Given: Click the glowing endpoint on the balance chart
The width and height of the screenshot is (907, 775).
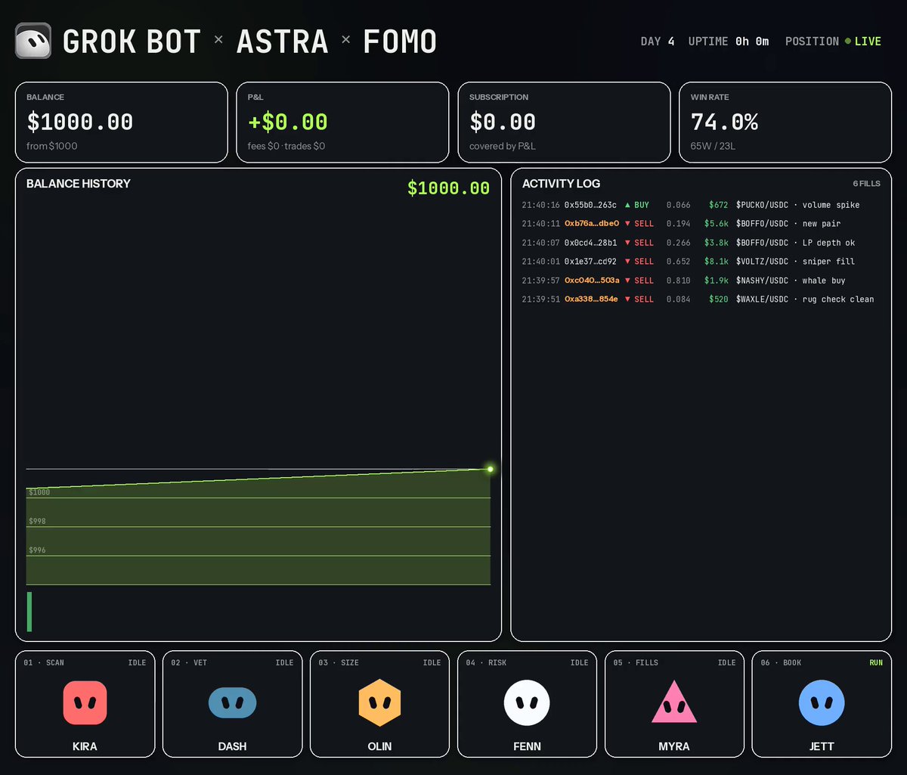Looking at the screenshot, I should 490,470.
